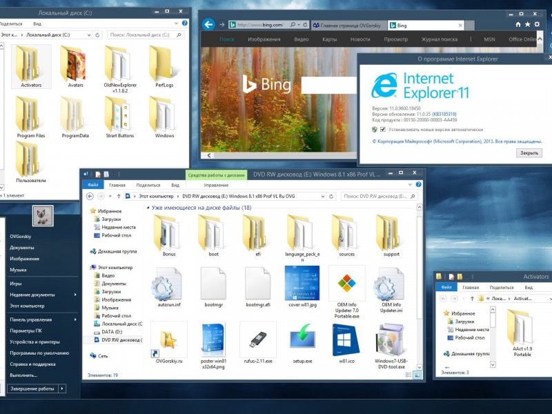Image resolution: width=552 pixels, height=414 pixels.
Task: Open the Управление tab in the DVD window
Action: pyautogui.click(x=216, y=185)
